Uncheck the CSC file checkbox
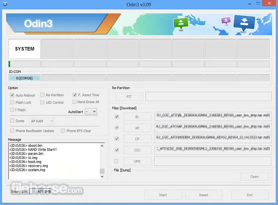Screen dimensions: 278x205 pyautogui.click(x=117, y=150)
